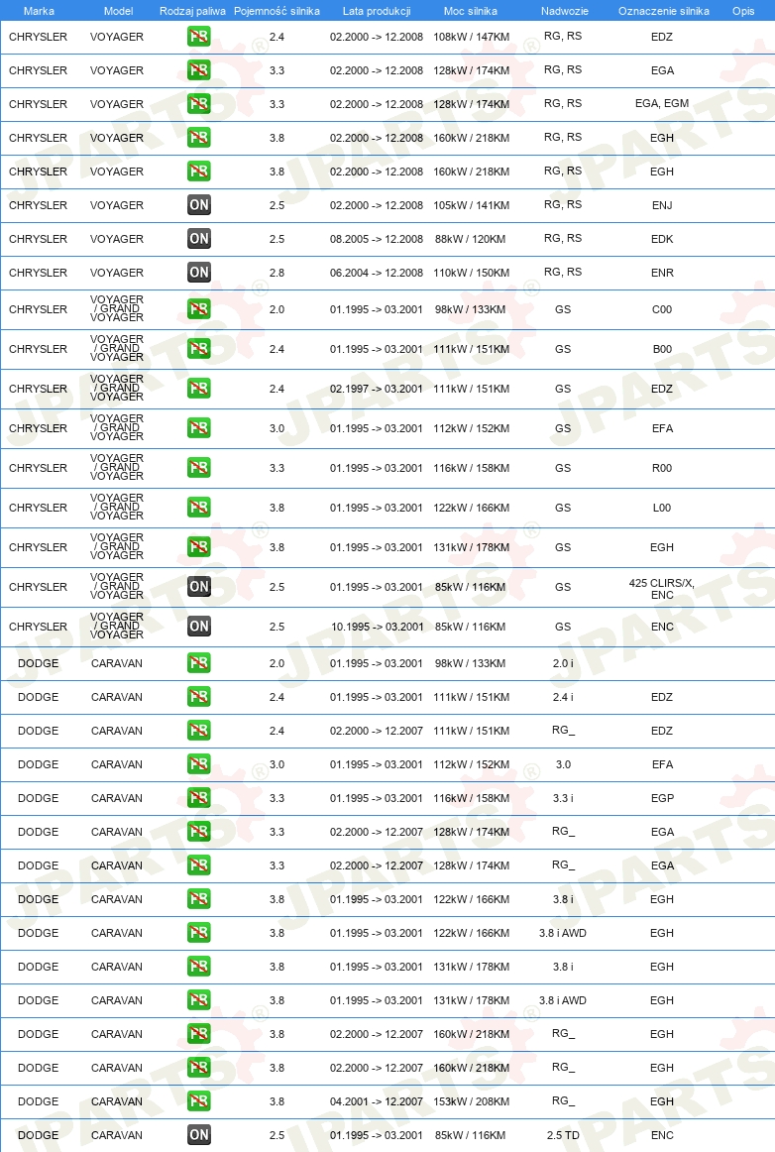Click the engine code L00
The height and width of the screenshot is (1152, 775).
click(x=662, y=508)
